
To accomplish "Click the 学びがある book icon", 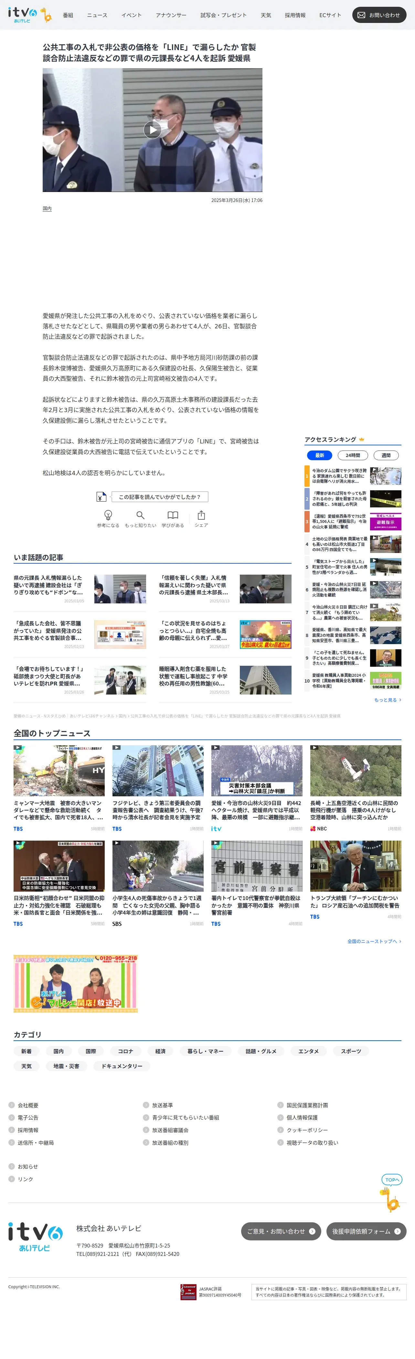I will (x=173, y=515).
